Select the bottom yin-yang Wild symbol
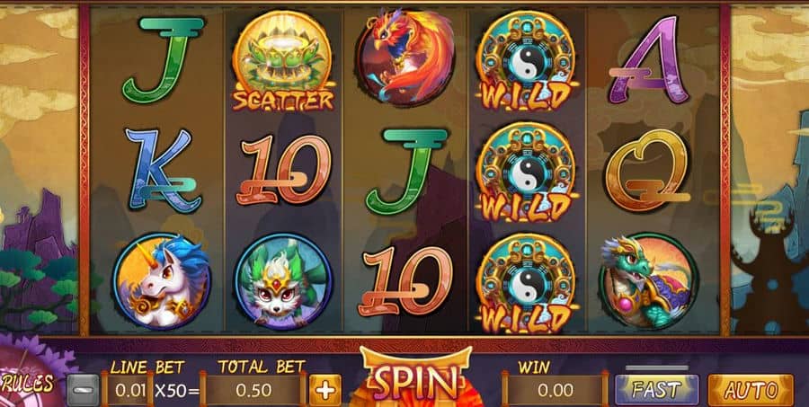Screen dimensions: 809x407 [525, 283]
